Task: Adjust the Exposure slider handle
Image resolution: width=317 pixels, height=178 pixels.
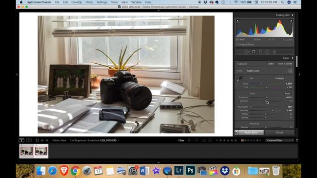Action: pyautogui.click(x=267, y=97)
